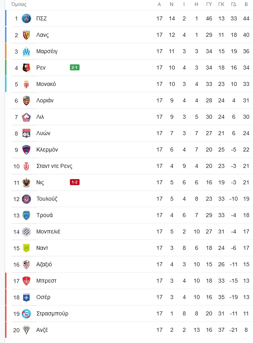Viewport: 253px width, 343px height.
Task: Click the ΠΣΖ club crest icon
Action: (26, 18)
